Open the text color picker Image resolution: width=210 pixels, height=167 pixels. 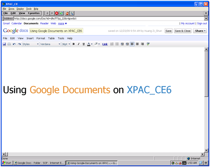90,44
